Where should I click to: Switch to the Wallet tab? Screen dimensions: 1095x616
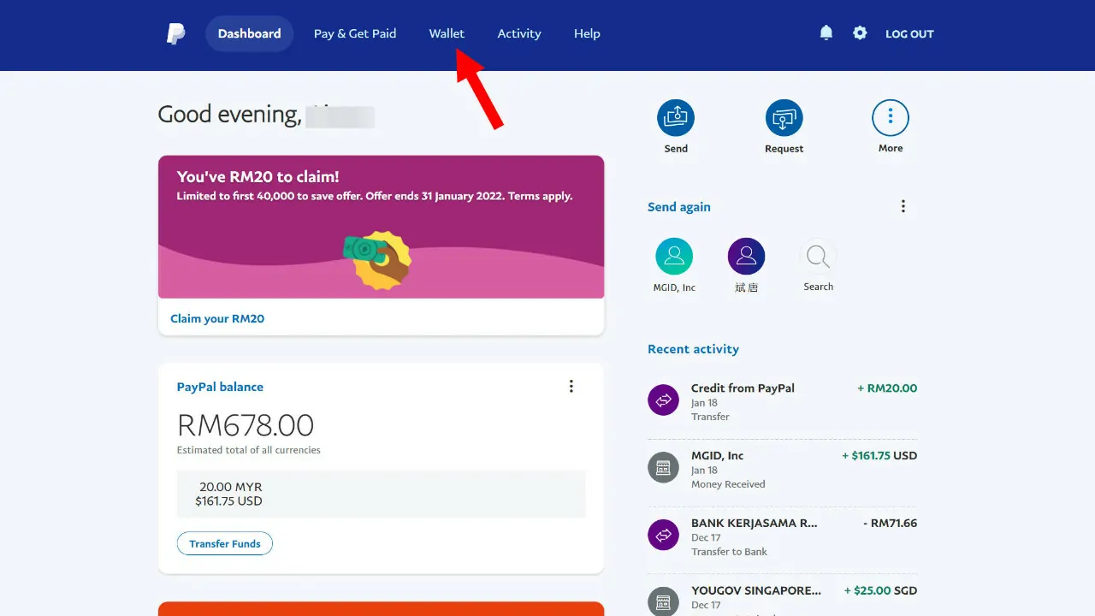447,33
